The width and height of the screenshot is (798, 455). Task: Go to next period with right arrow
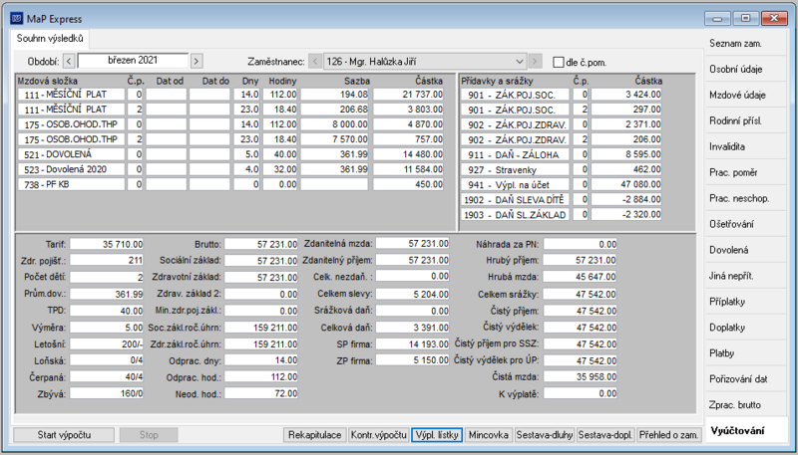pyautogui.click(x=197, y=62)
